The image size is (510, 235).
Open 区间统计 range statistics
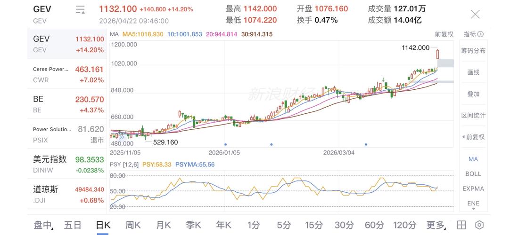[x=473, y=116]
